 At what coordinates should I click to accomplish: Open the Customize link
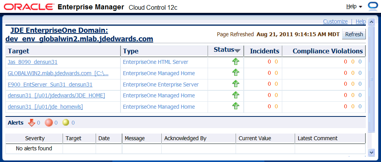coord(335,21)
